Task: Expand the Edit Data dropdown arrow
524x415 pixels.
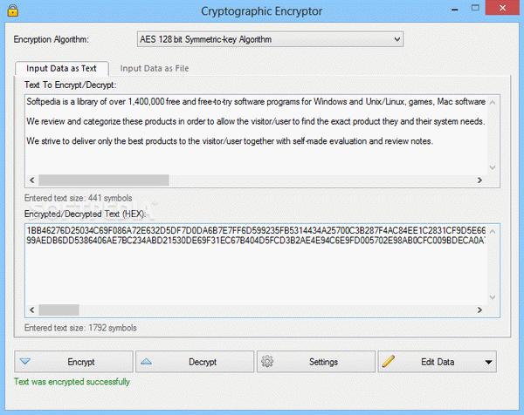Action: (488, 362)
